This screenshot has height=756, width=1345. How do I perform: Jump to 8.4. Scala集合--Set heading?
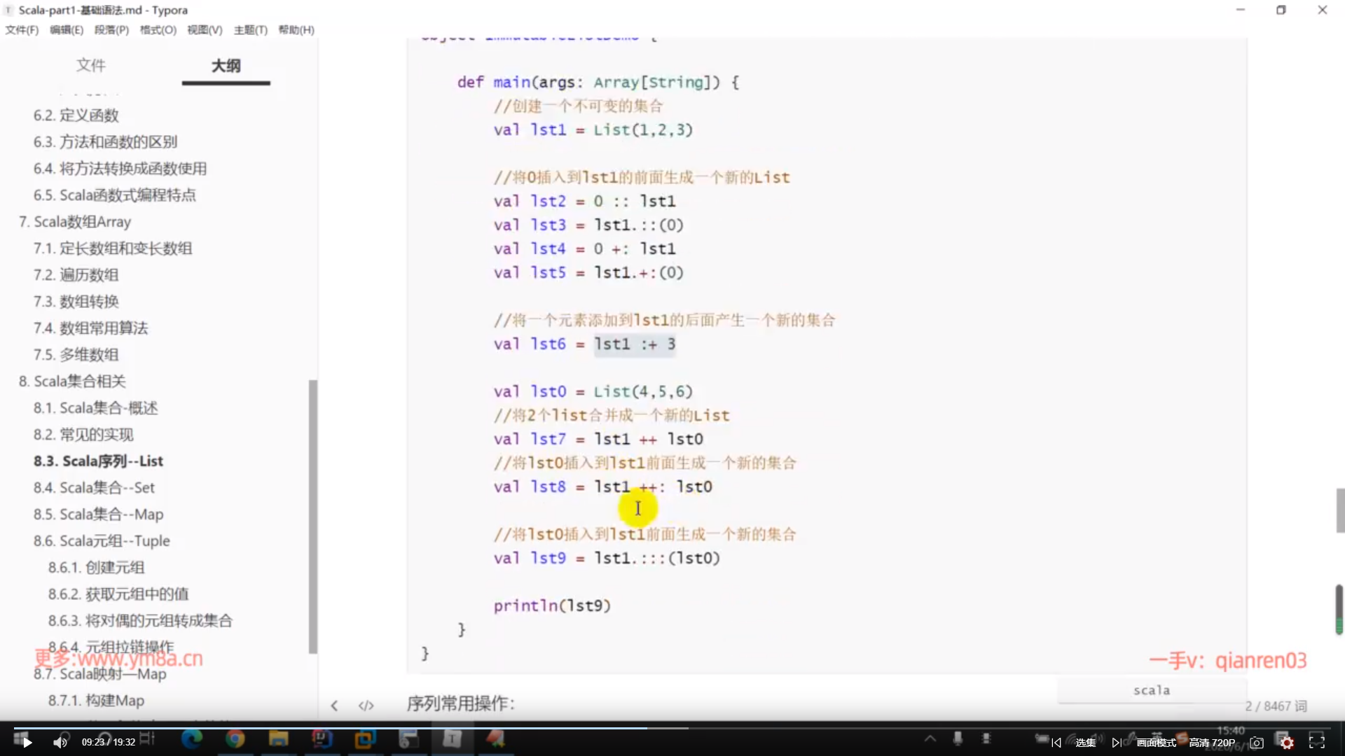point(94,487)
